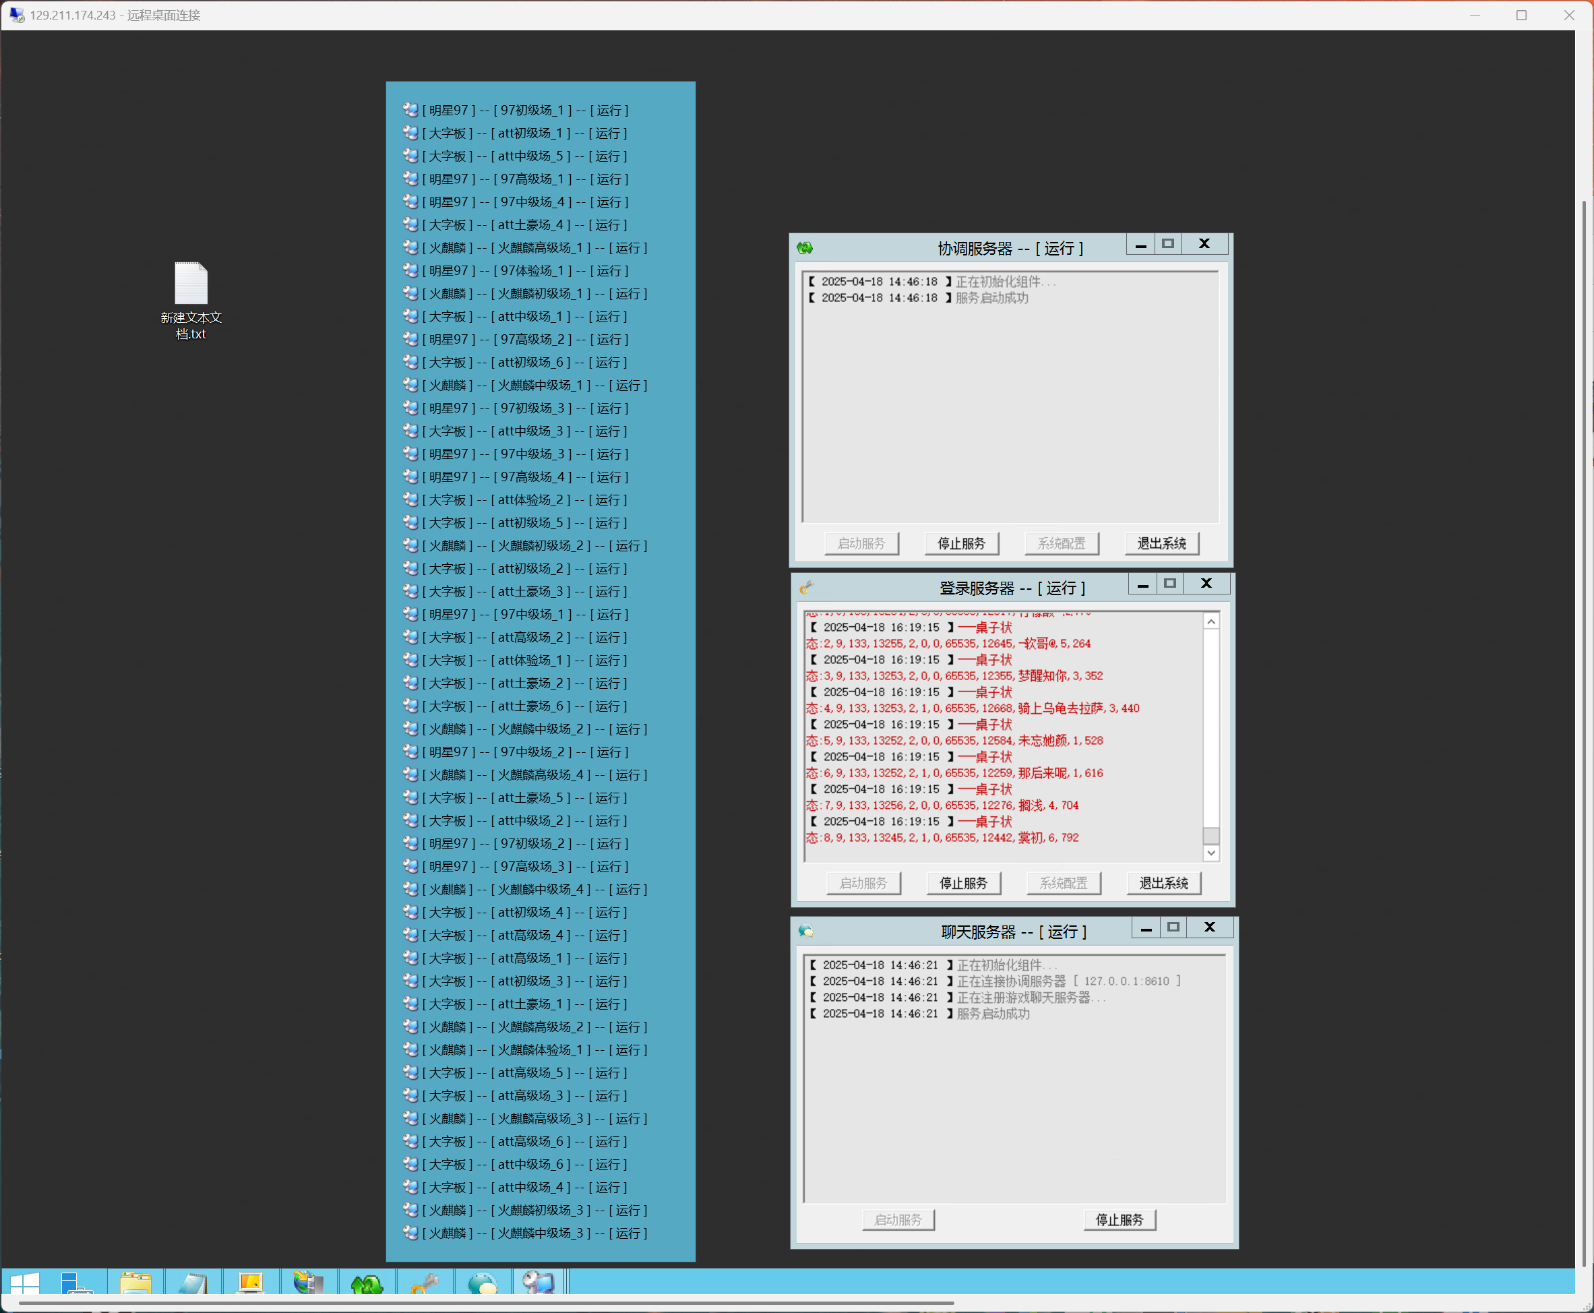The width and height of the screenshot is (1594, 1313).
Task: Click the globe server icon in the taskbar
Action: pyautogui.click(x=309, y=1283)
